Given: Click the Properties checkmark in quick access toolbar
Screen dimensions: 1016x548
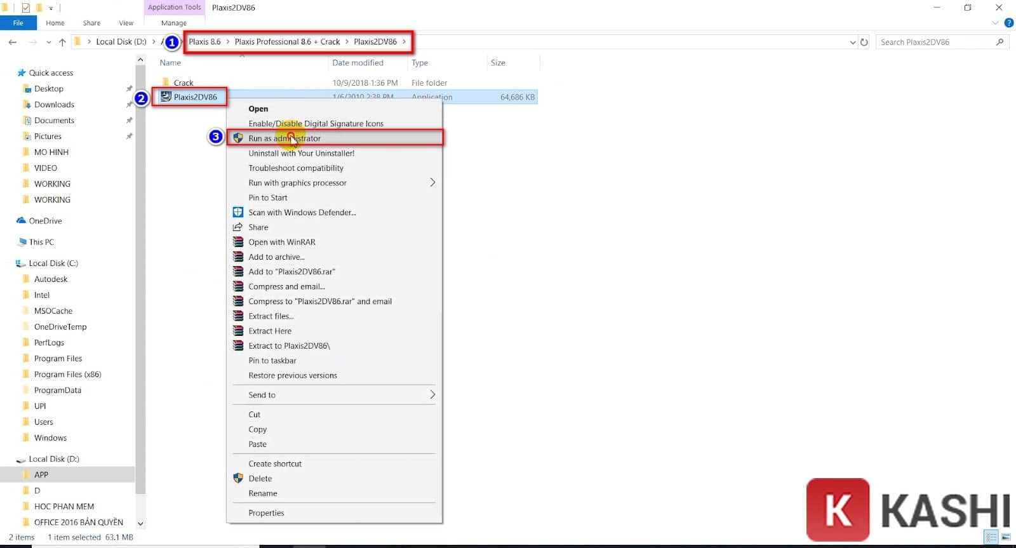Looking at the screenshot, I should (25, 8).
